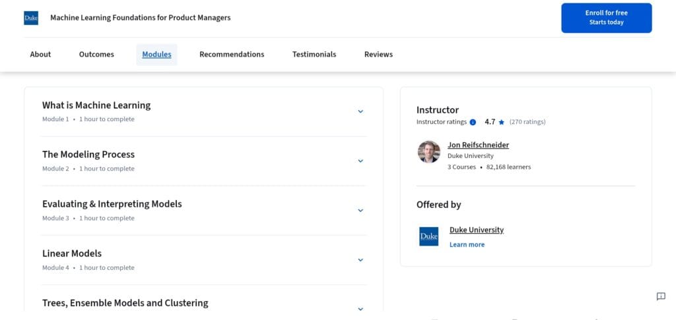Click Module 4 duration text
Image resolution: width=676 pixels, height=320 pixels.
tap(107, 267)
